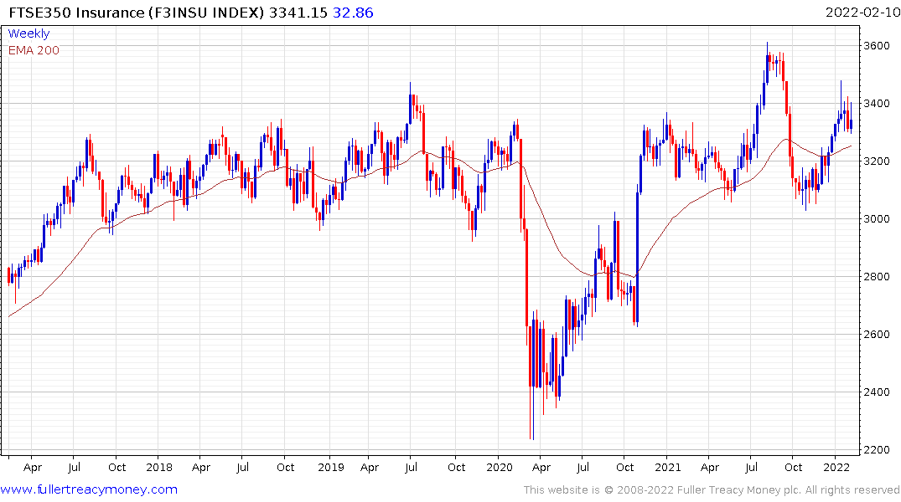Open the www.fullertreacymoney.com link
This screenshot has height=502, width=901.
click(x=89, y=489)
